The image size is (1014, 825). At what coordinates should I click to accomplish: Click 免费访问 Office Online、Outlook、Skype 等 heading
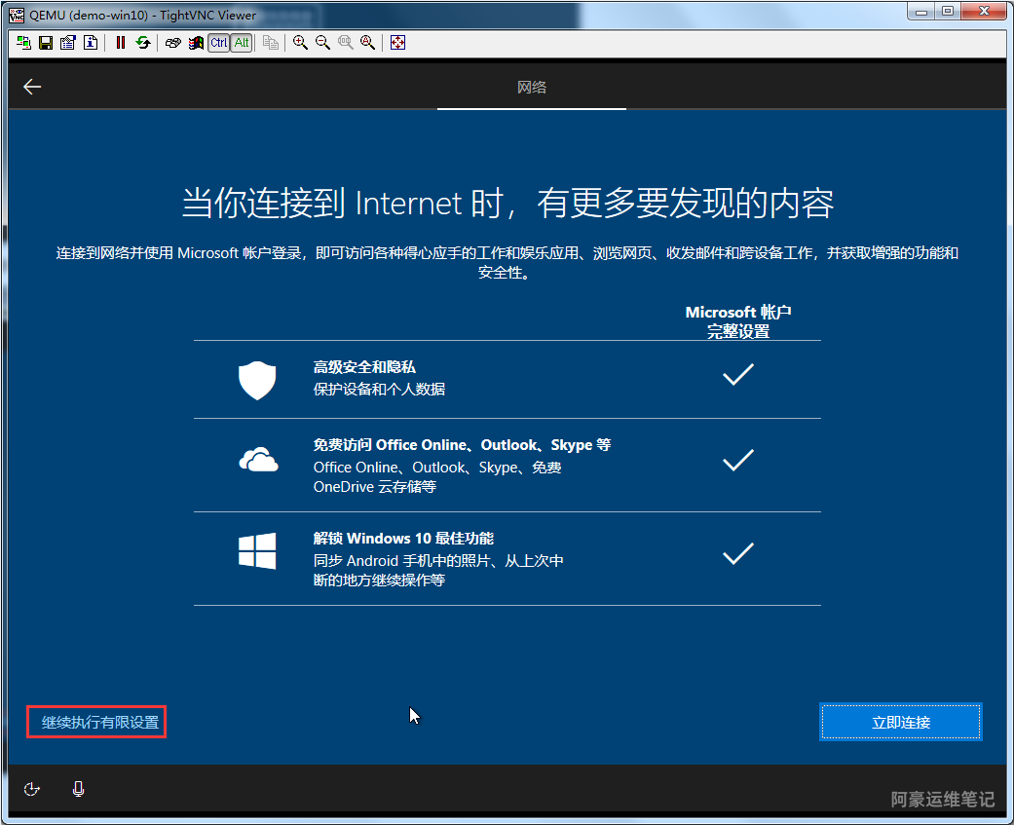pos(462,445)
